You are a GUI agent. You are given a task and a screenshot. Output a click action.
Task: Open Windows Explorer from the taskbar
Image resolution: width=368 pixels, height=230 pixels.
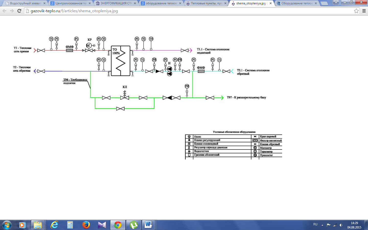tap(38, 225)
